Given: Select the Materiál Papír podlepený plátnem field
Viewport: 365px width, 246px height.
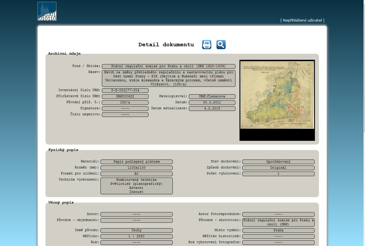Looking at the screenshot, I should click(136, 162).
